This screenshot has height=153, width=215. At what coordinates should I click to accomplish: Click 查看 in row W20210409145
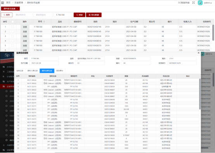[x=25, y=31]
